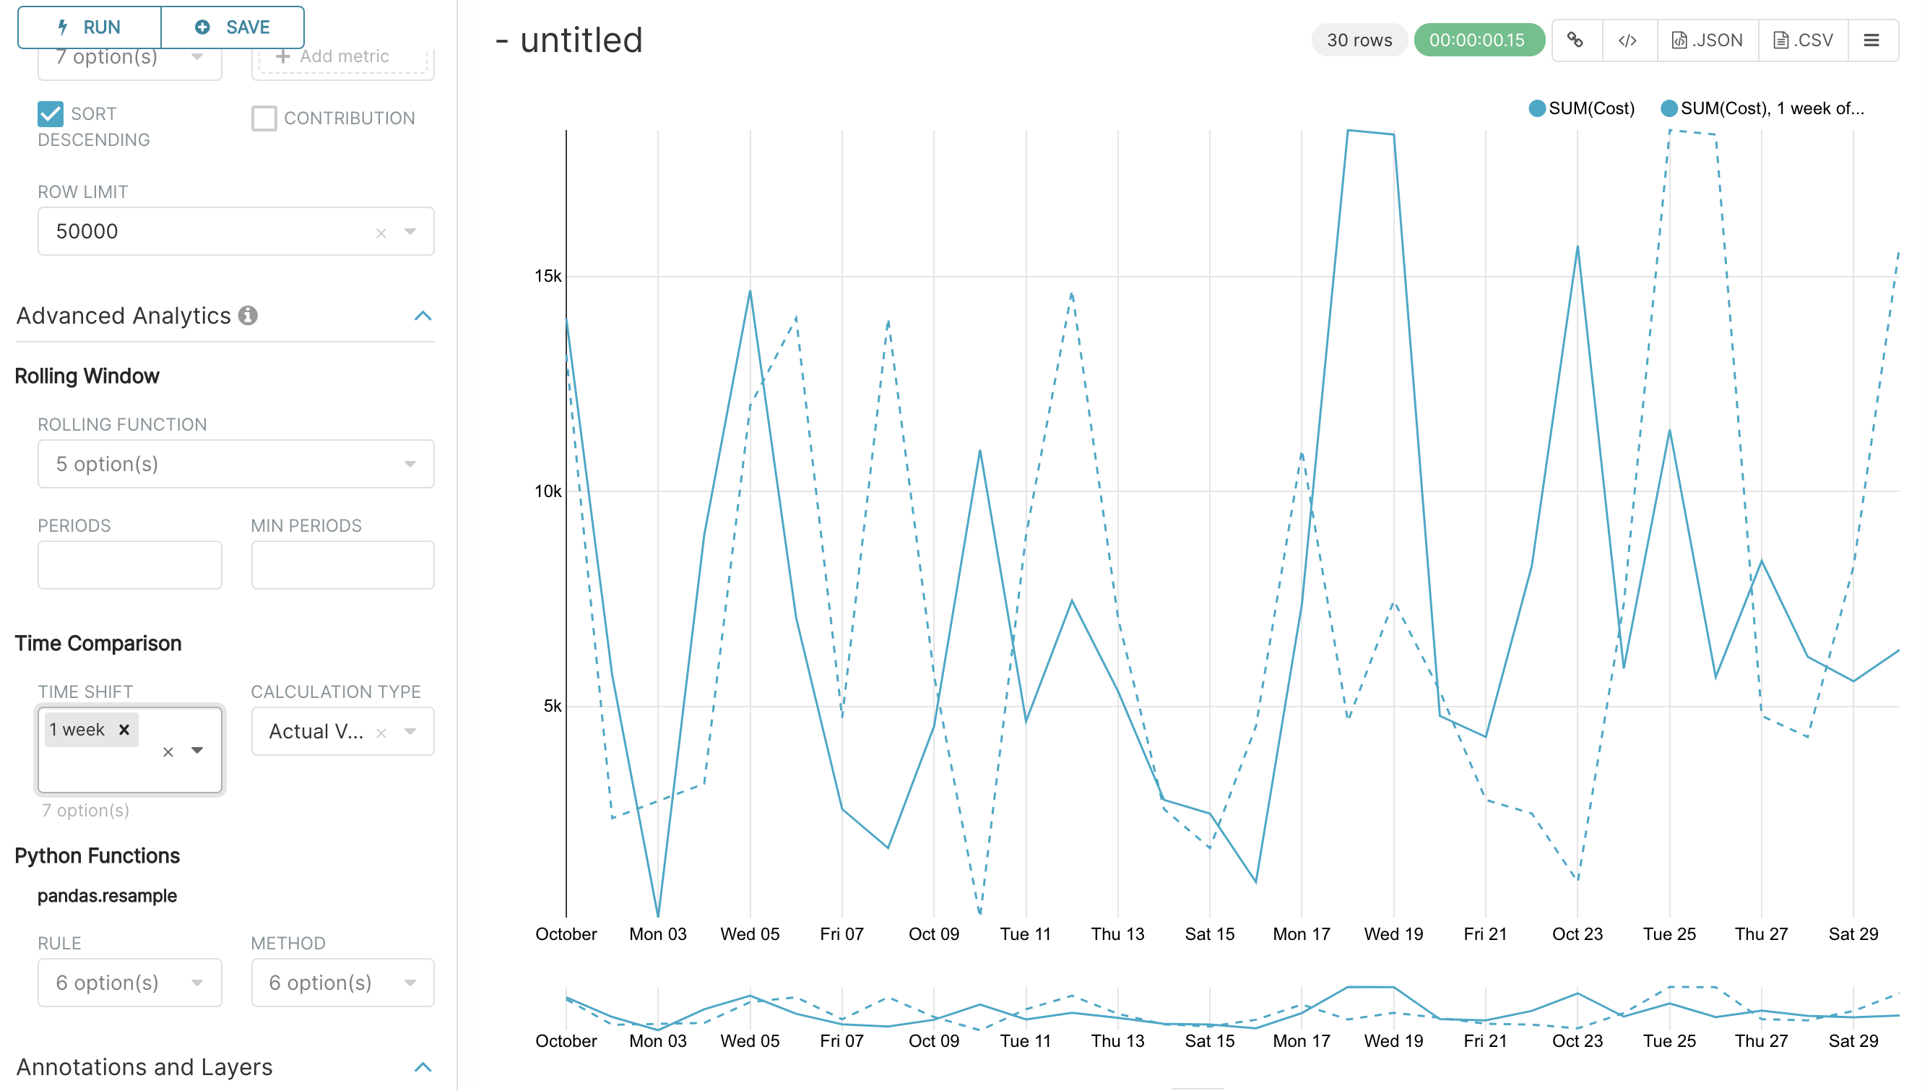Open the Rule dropdown under pandas.resample
Viewport: 1930px width, 1091px height.
(129, 983)
